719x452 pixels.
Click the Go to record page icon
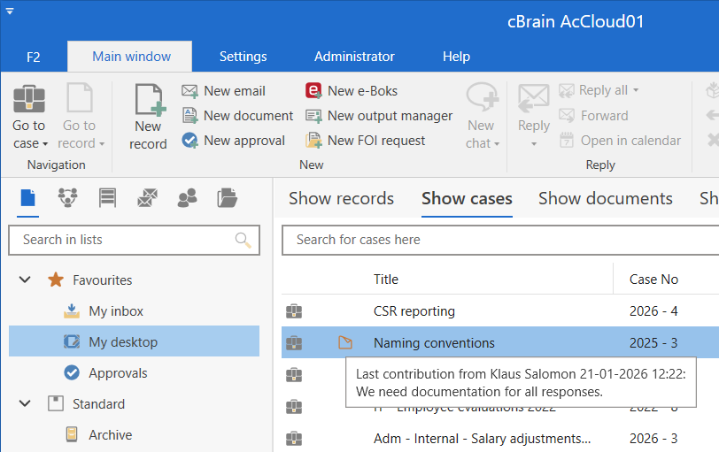click(80, 97)
